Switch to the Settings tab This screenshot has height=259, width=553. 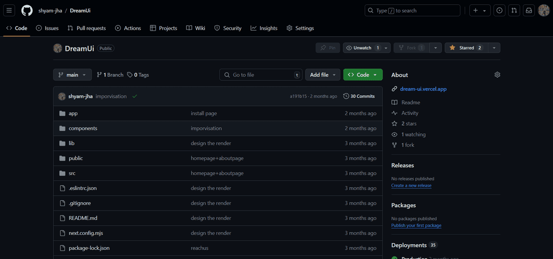[300, 28]
